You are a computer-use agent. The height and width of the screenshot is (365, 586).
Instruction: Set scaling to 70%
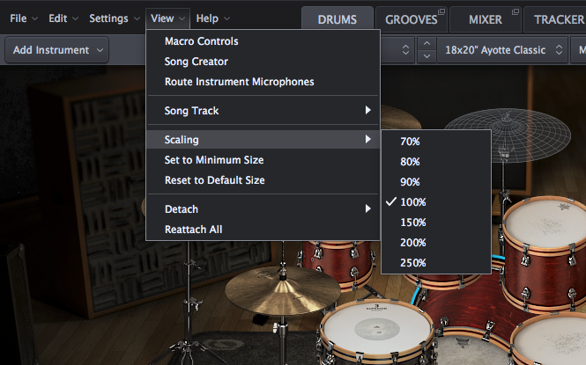coord(436,142)
